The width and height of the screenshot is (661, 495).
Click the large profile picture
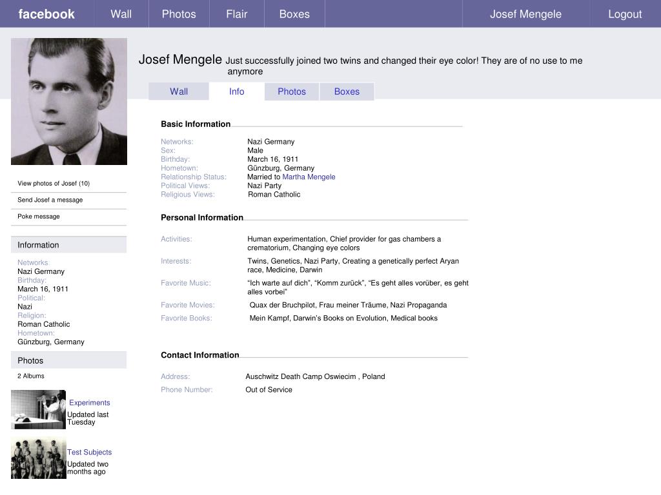tap(69, 101)
